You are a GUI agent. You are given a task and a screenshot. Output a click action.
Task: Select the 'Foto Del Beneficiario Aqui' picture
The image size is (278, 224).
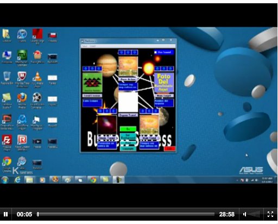(x=164, y=83)
